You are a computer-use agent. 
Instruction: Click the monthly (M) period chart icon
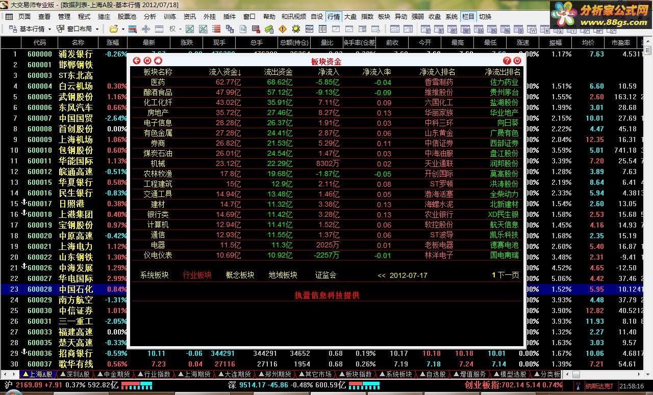pos(545,29)
